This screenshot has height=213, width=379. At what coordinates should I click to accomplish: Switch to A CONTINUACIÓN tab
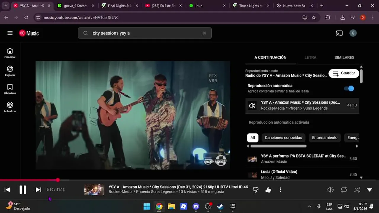(x=270, y=57)
